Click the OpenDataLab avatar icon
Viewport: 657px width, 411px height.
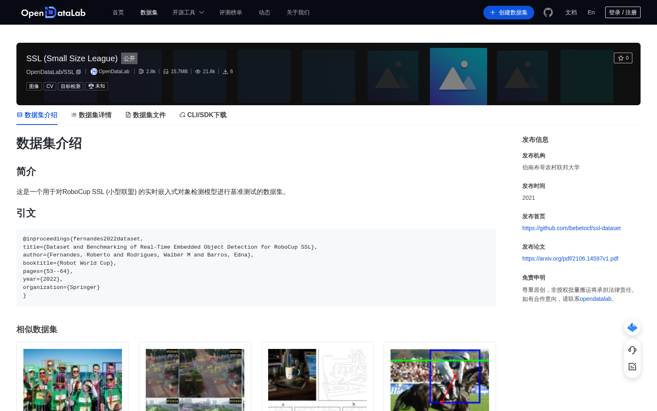[x=94, y=72]
